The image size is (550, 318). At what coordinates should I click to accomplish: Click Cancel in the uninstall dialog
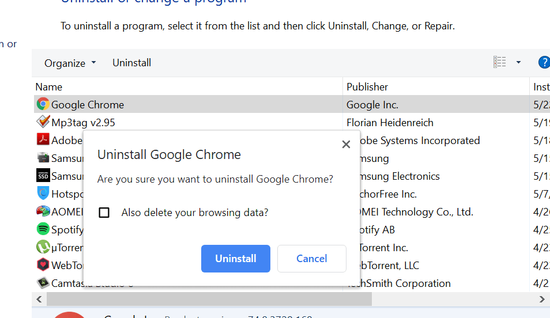311,259
